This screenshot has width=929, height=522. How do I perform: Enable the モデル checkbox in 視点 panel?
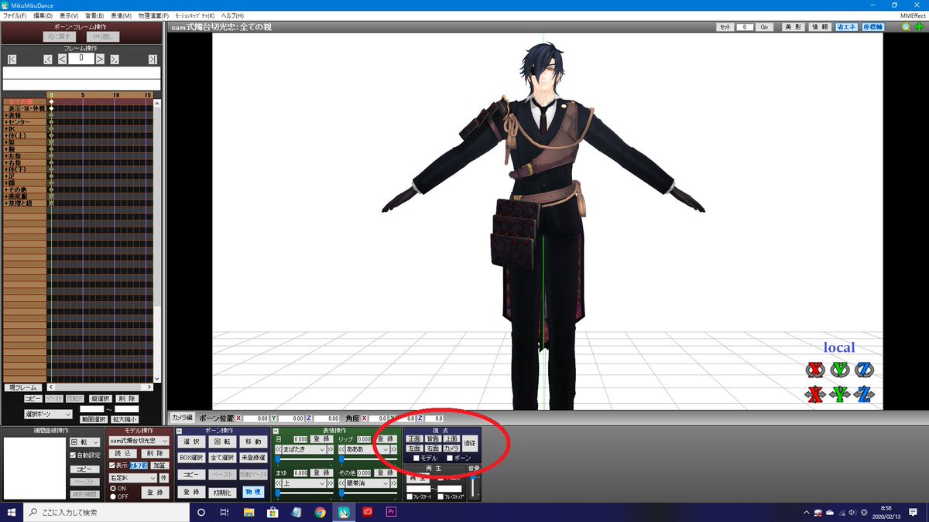416,458
